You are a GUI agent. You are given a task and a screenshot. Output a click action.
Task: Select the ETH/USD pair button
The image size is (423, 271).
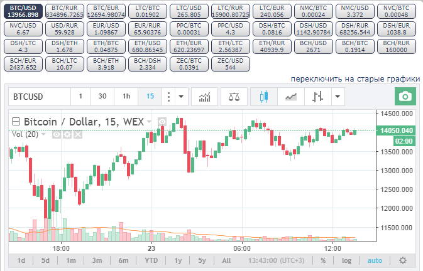(x=148, y=46)
